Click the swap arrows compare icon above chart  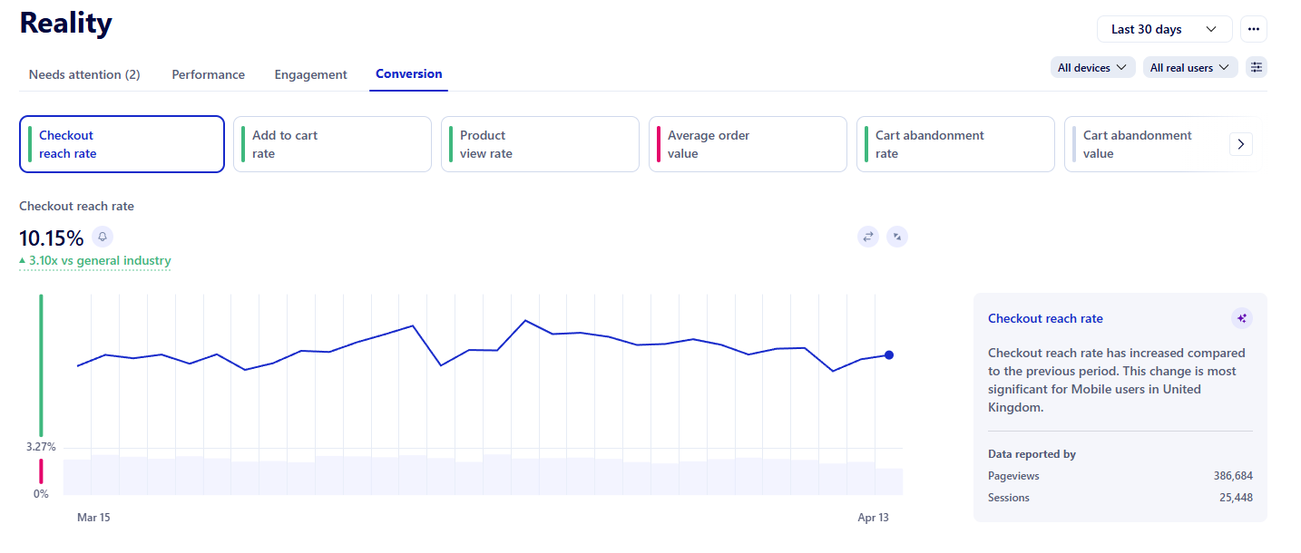[x=868, y=237]
